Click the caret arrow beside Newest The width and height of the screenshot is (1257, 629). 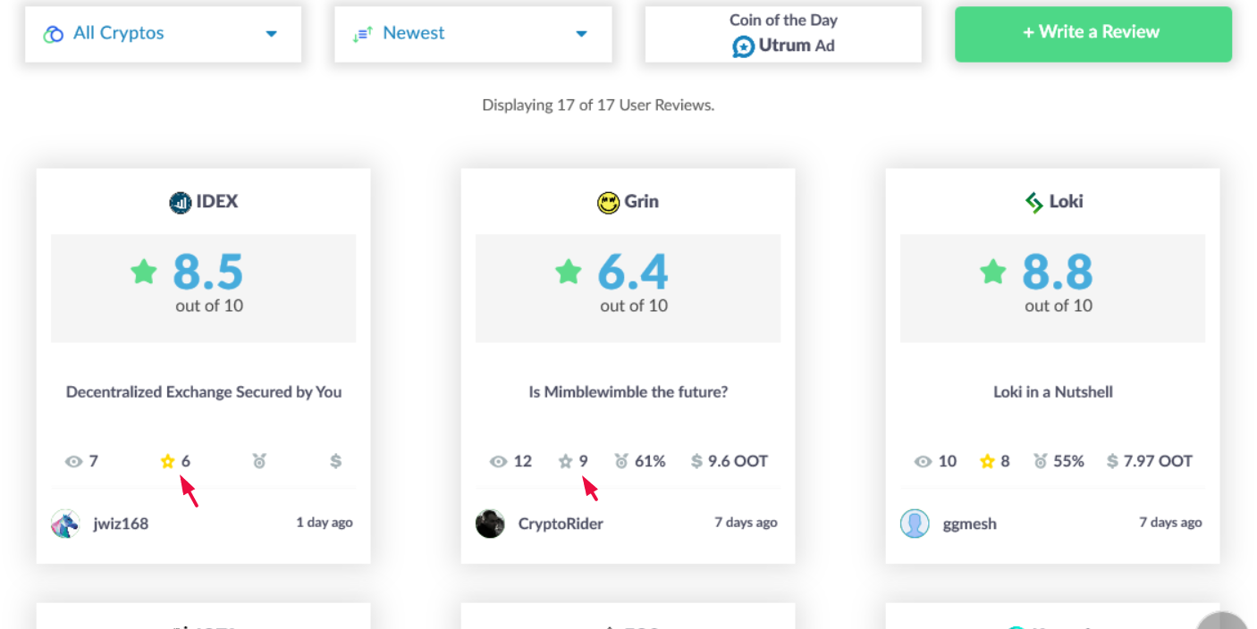click(x=582, y=34)
